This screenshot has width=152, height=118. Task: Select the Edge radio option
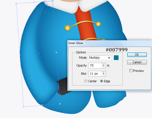tap(102, 81)
